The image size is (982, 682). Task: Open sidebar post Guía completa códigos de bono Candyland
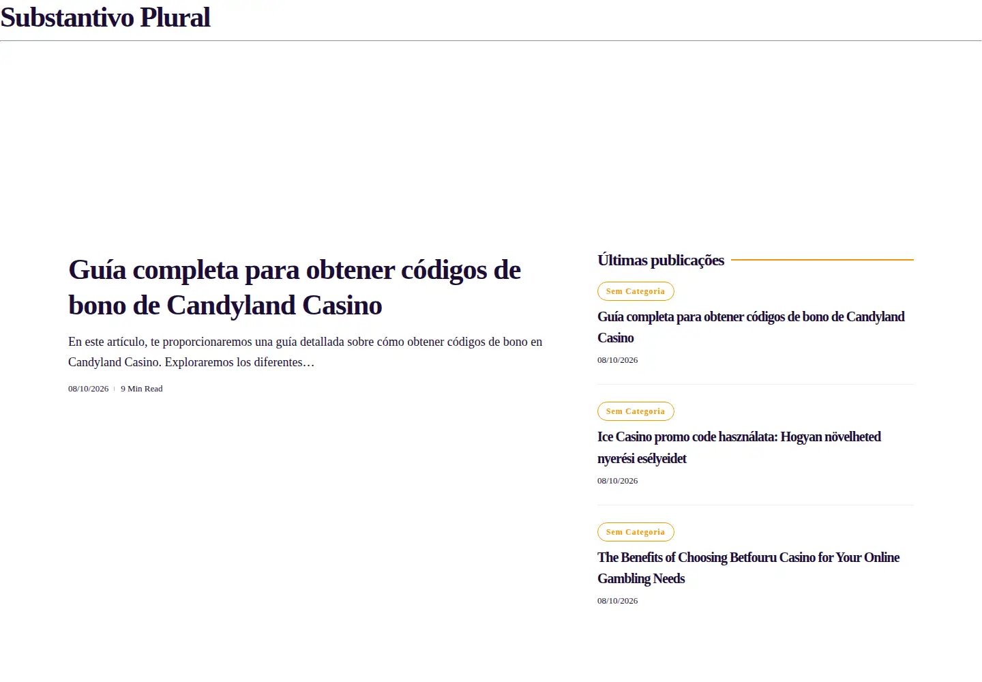751,327
